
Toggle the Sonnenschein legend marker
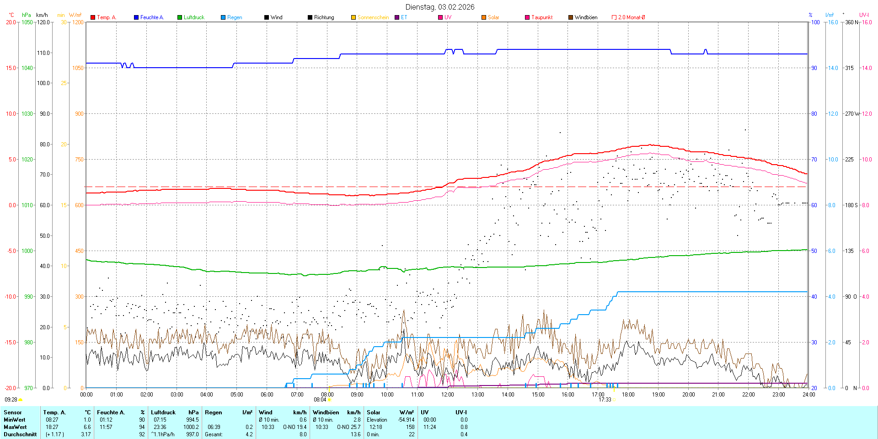[x=353, y=17]
